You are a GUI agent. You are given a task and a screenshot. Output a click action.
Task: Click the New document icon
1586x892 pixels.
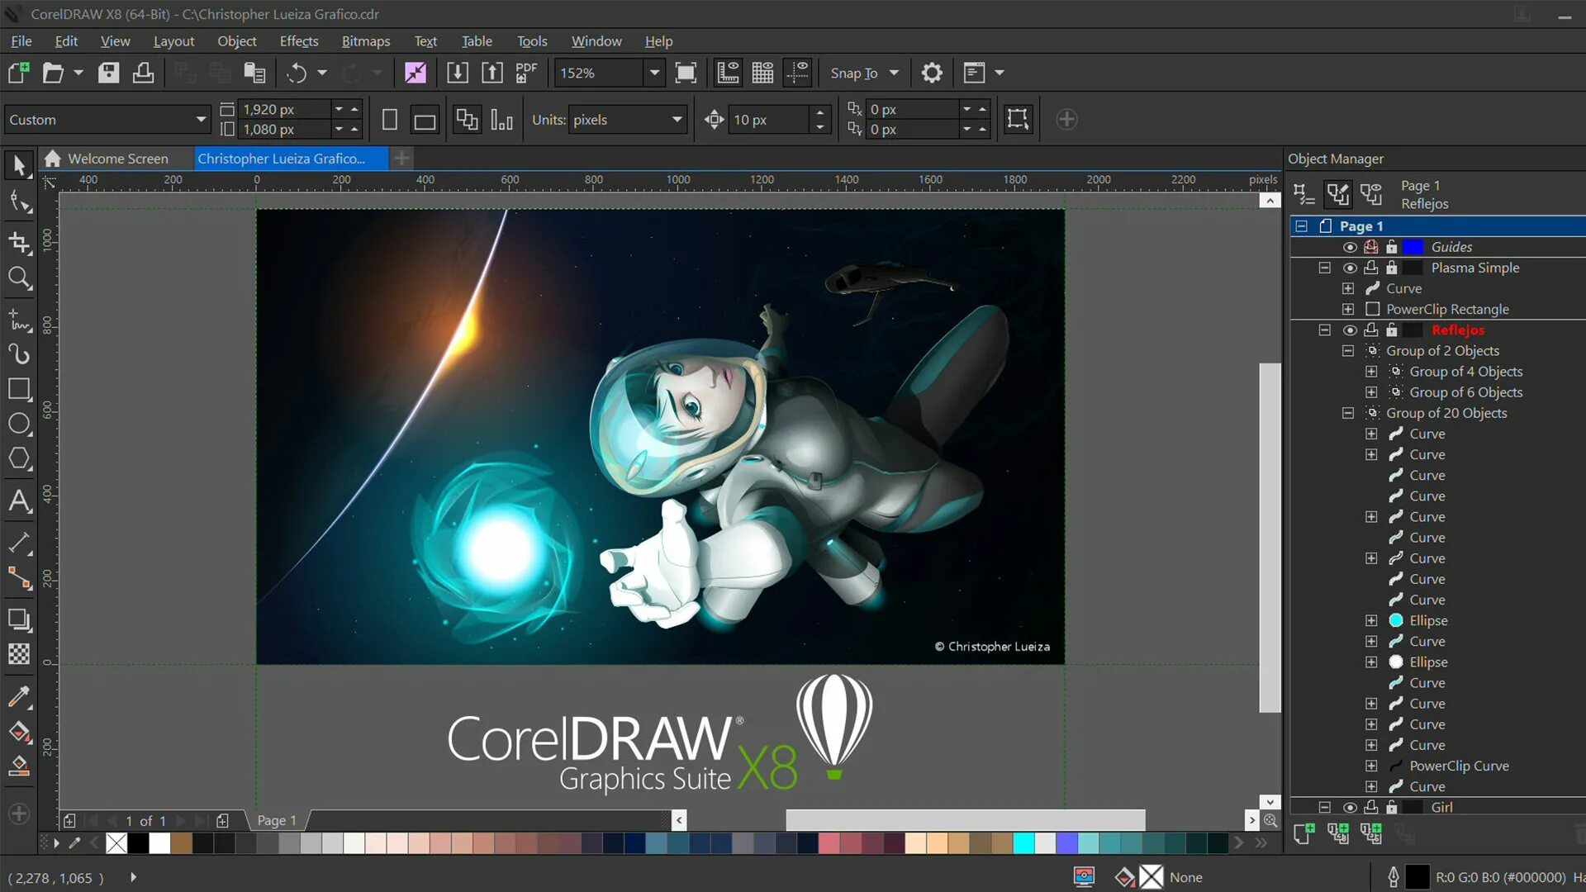pos(18,73)
